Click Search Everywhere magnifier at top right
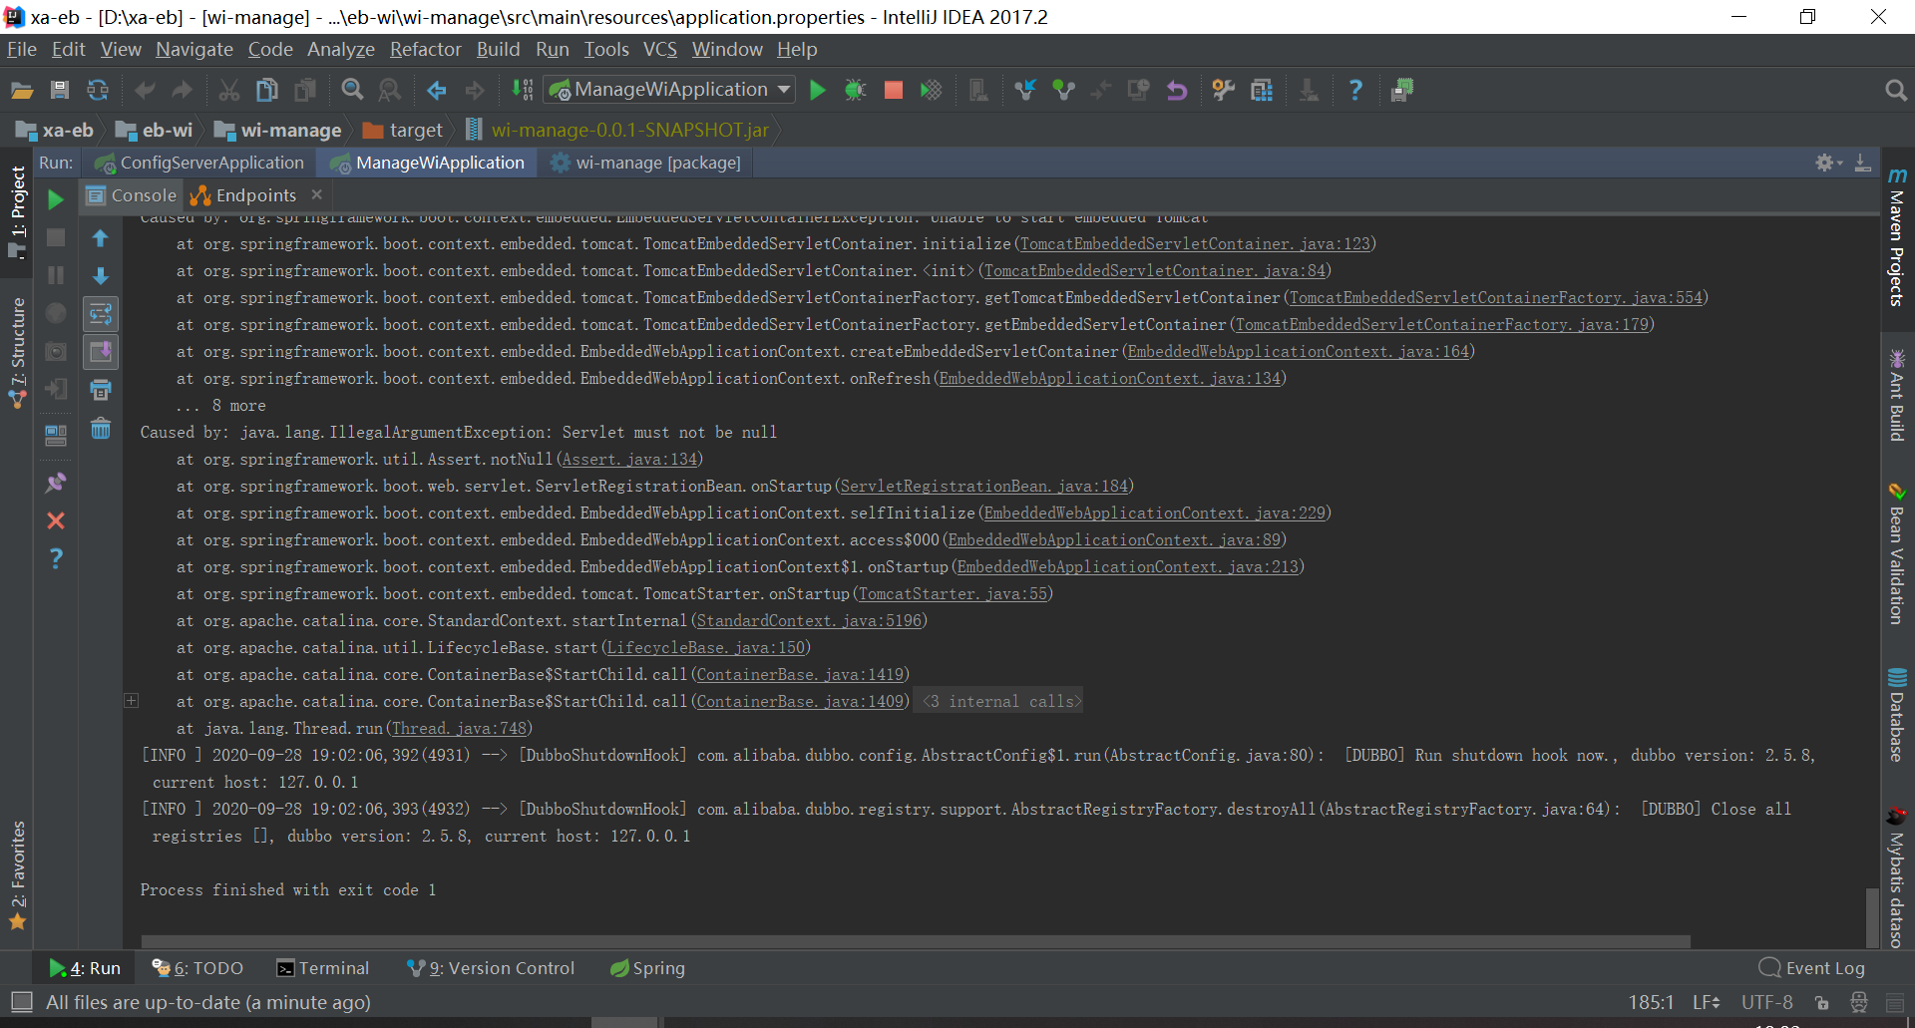Screen dimensions: 1915x1028 coord(1896,90)
